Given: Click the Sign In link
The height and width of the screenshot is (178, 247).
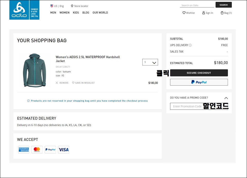Looking at the screenshot, I should point(208,13).
